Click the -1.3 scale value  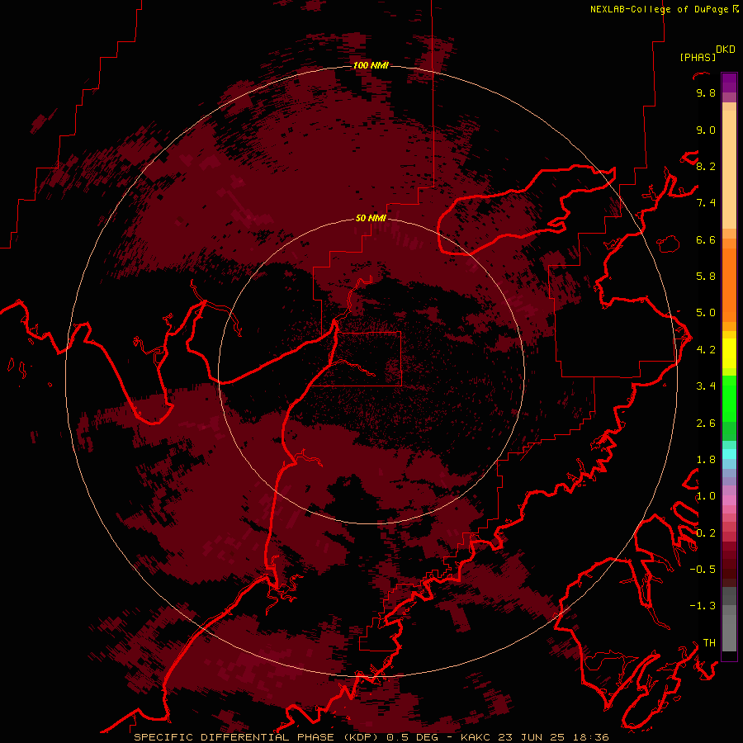[x=703, y=606]
